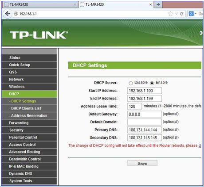Expand the search engine selector arrow
The image size is (204, 187).
click(196, 14)
